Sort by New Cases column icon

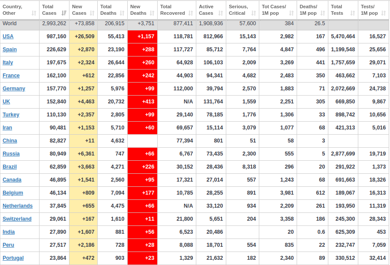[x=92, y=13]
